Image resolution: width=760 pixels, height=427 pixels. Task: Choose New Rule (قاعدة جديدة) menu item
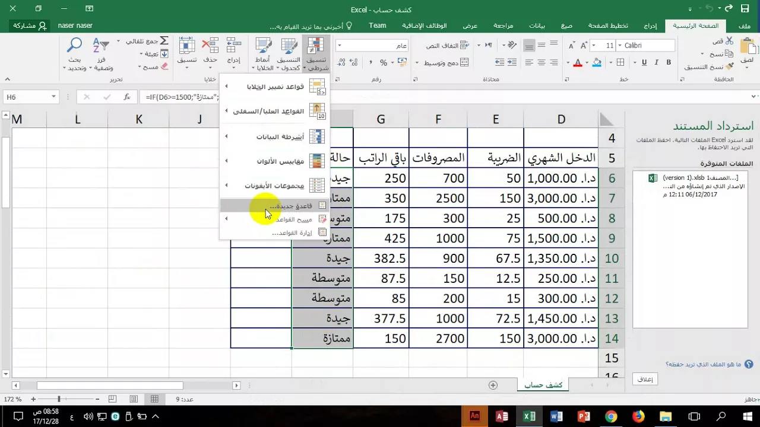click(275, 206)
